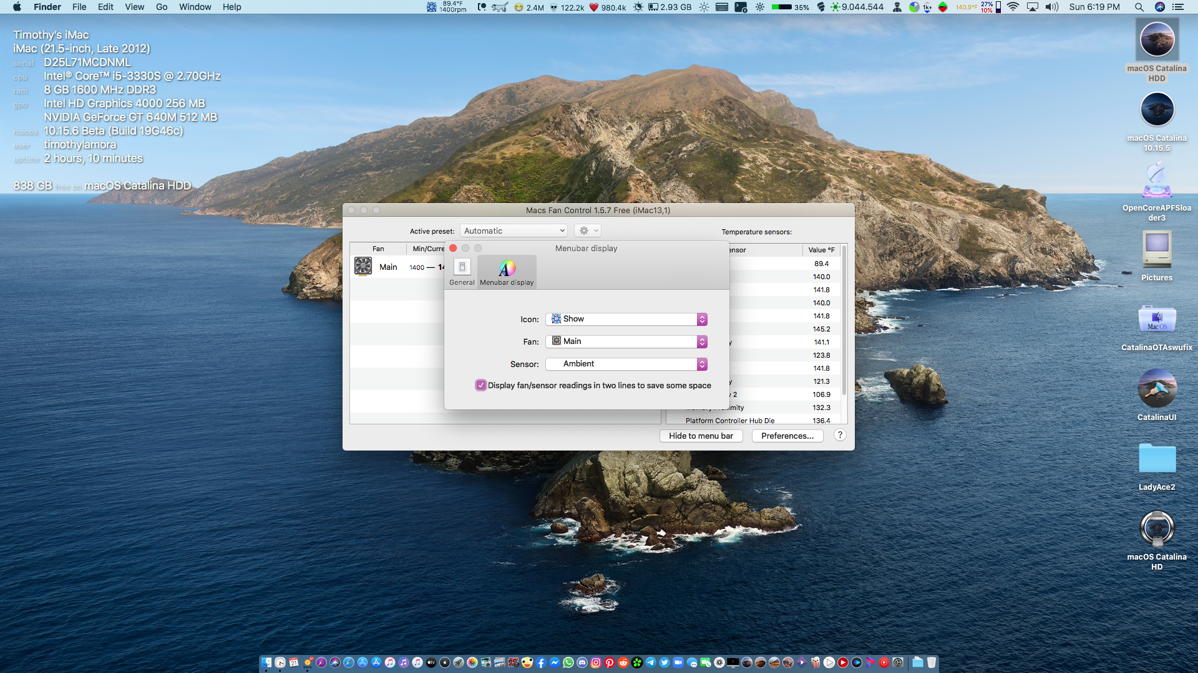Open AirPlay display menu icon

[1033, 7]
